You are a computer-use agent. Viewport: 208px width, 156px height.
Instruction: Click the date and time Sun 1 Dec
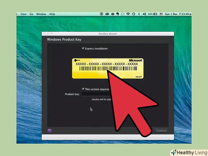(178, 14)
